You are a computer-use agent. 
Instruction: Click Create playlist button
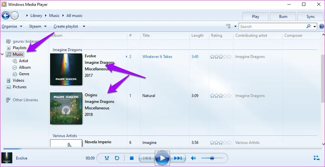point(66,26)
